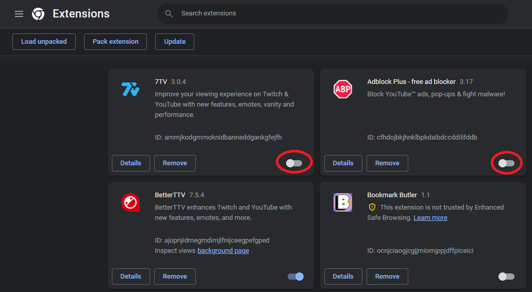Click Load unpacked button
This screenshot has height=292, width=532.
[x=44, y=42]
